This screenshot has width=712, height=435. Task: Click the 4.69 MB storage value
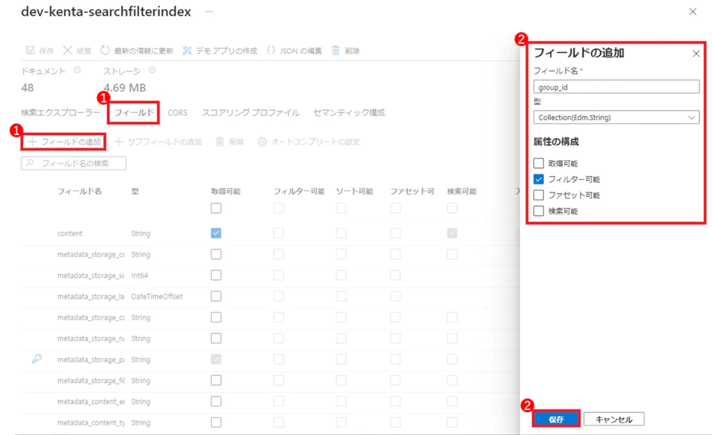point(125,88)
